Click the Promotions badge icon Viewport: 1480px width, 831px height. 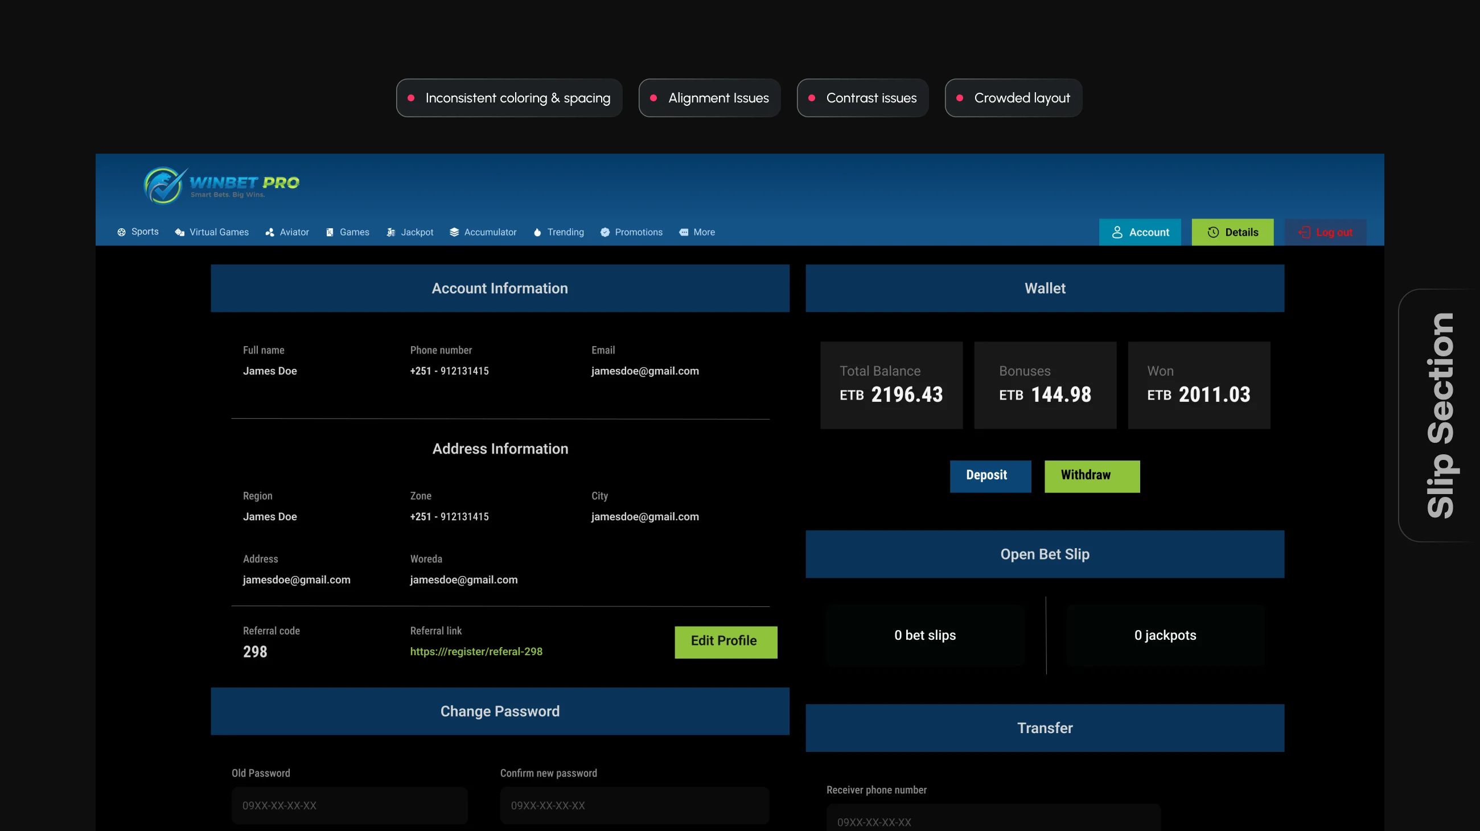pos(605,232)
